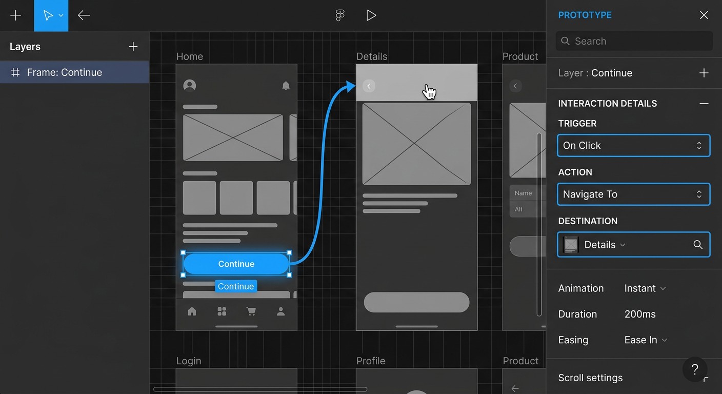Screen dimensions: 722x394
Task: Select the Move cursor tool
Action: 51,15
